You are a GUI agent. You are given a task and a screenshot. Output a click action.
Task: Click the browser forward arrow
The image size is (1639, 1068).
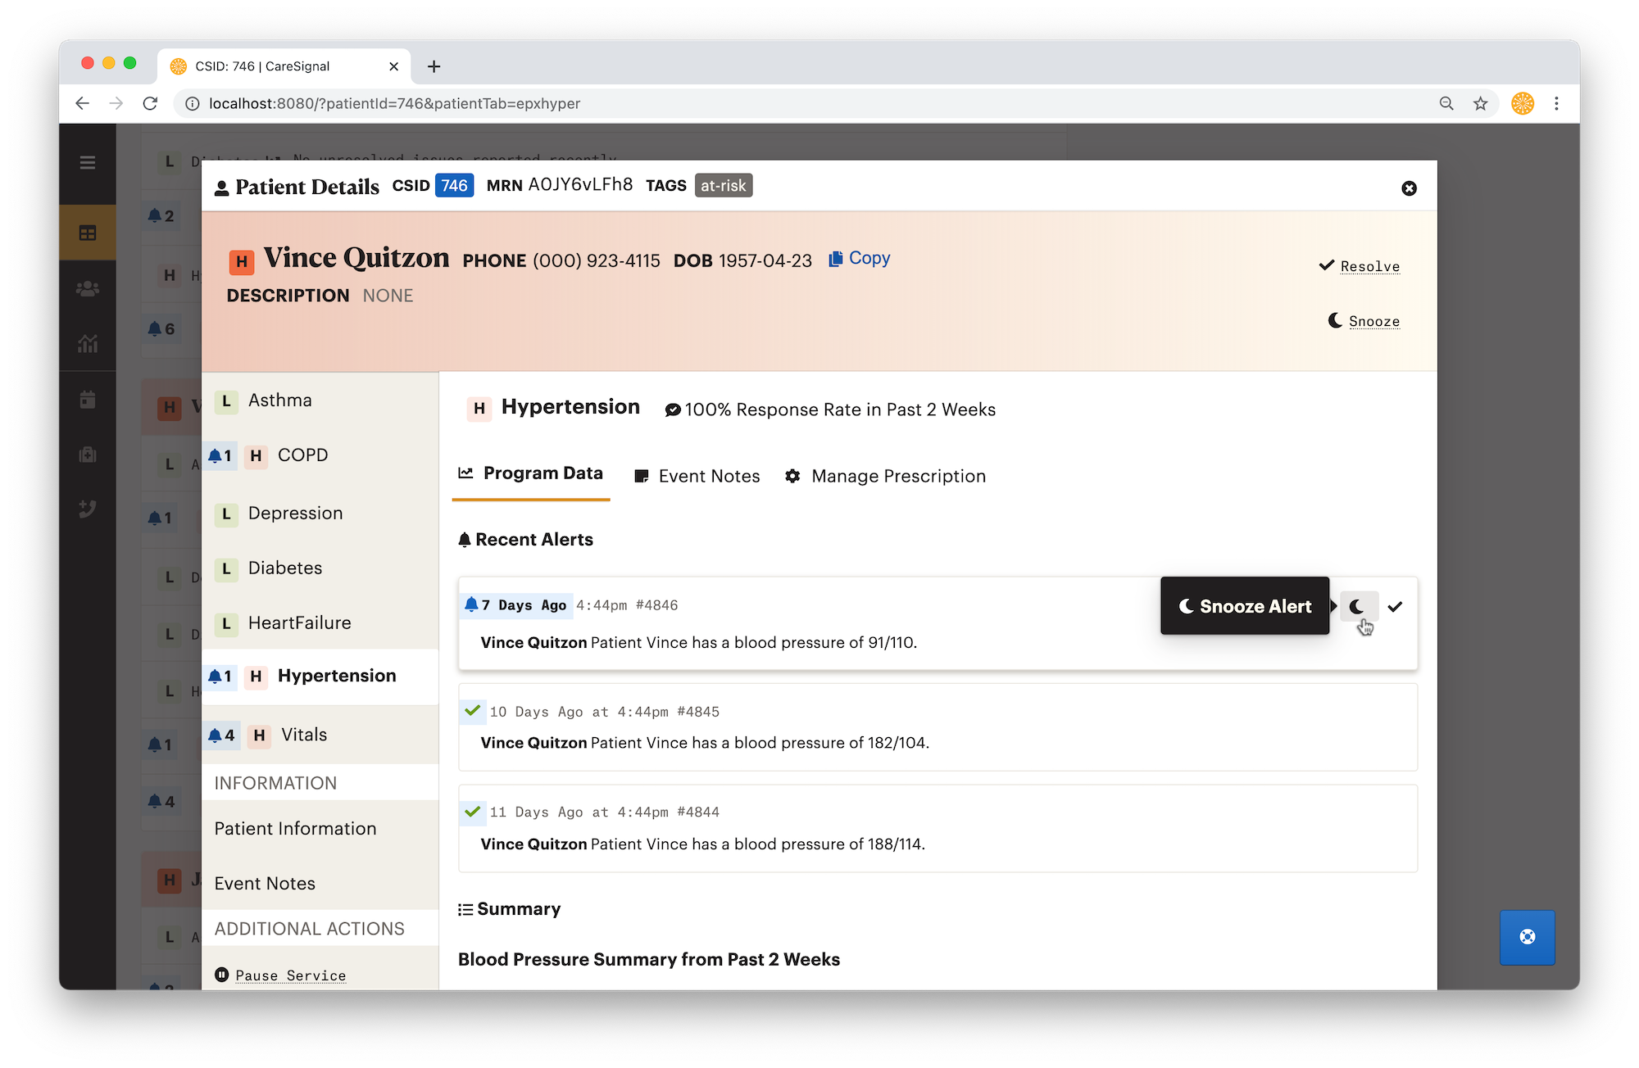pos(116,103)
